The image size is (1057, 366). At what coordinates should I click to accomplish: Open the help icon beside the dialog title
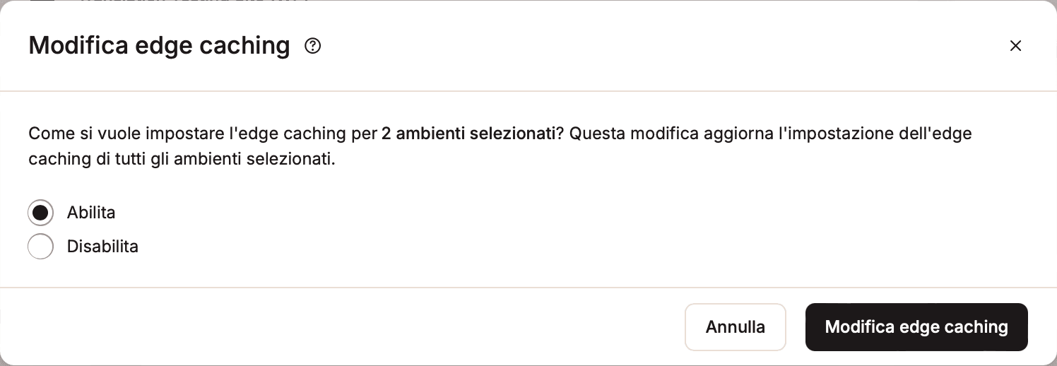(312, 47)
